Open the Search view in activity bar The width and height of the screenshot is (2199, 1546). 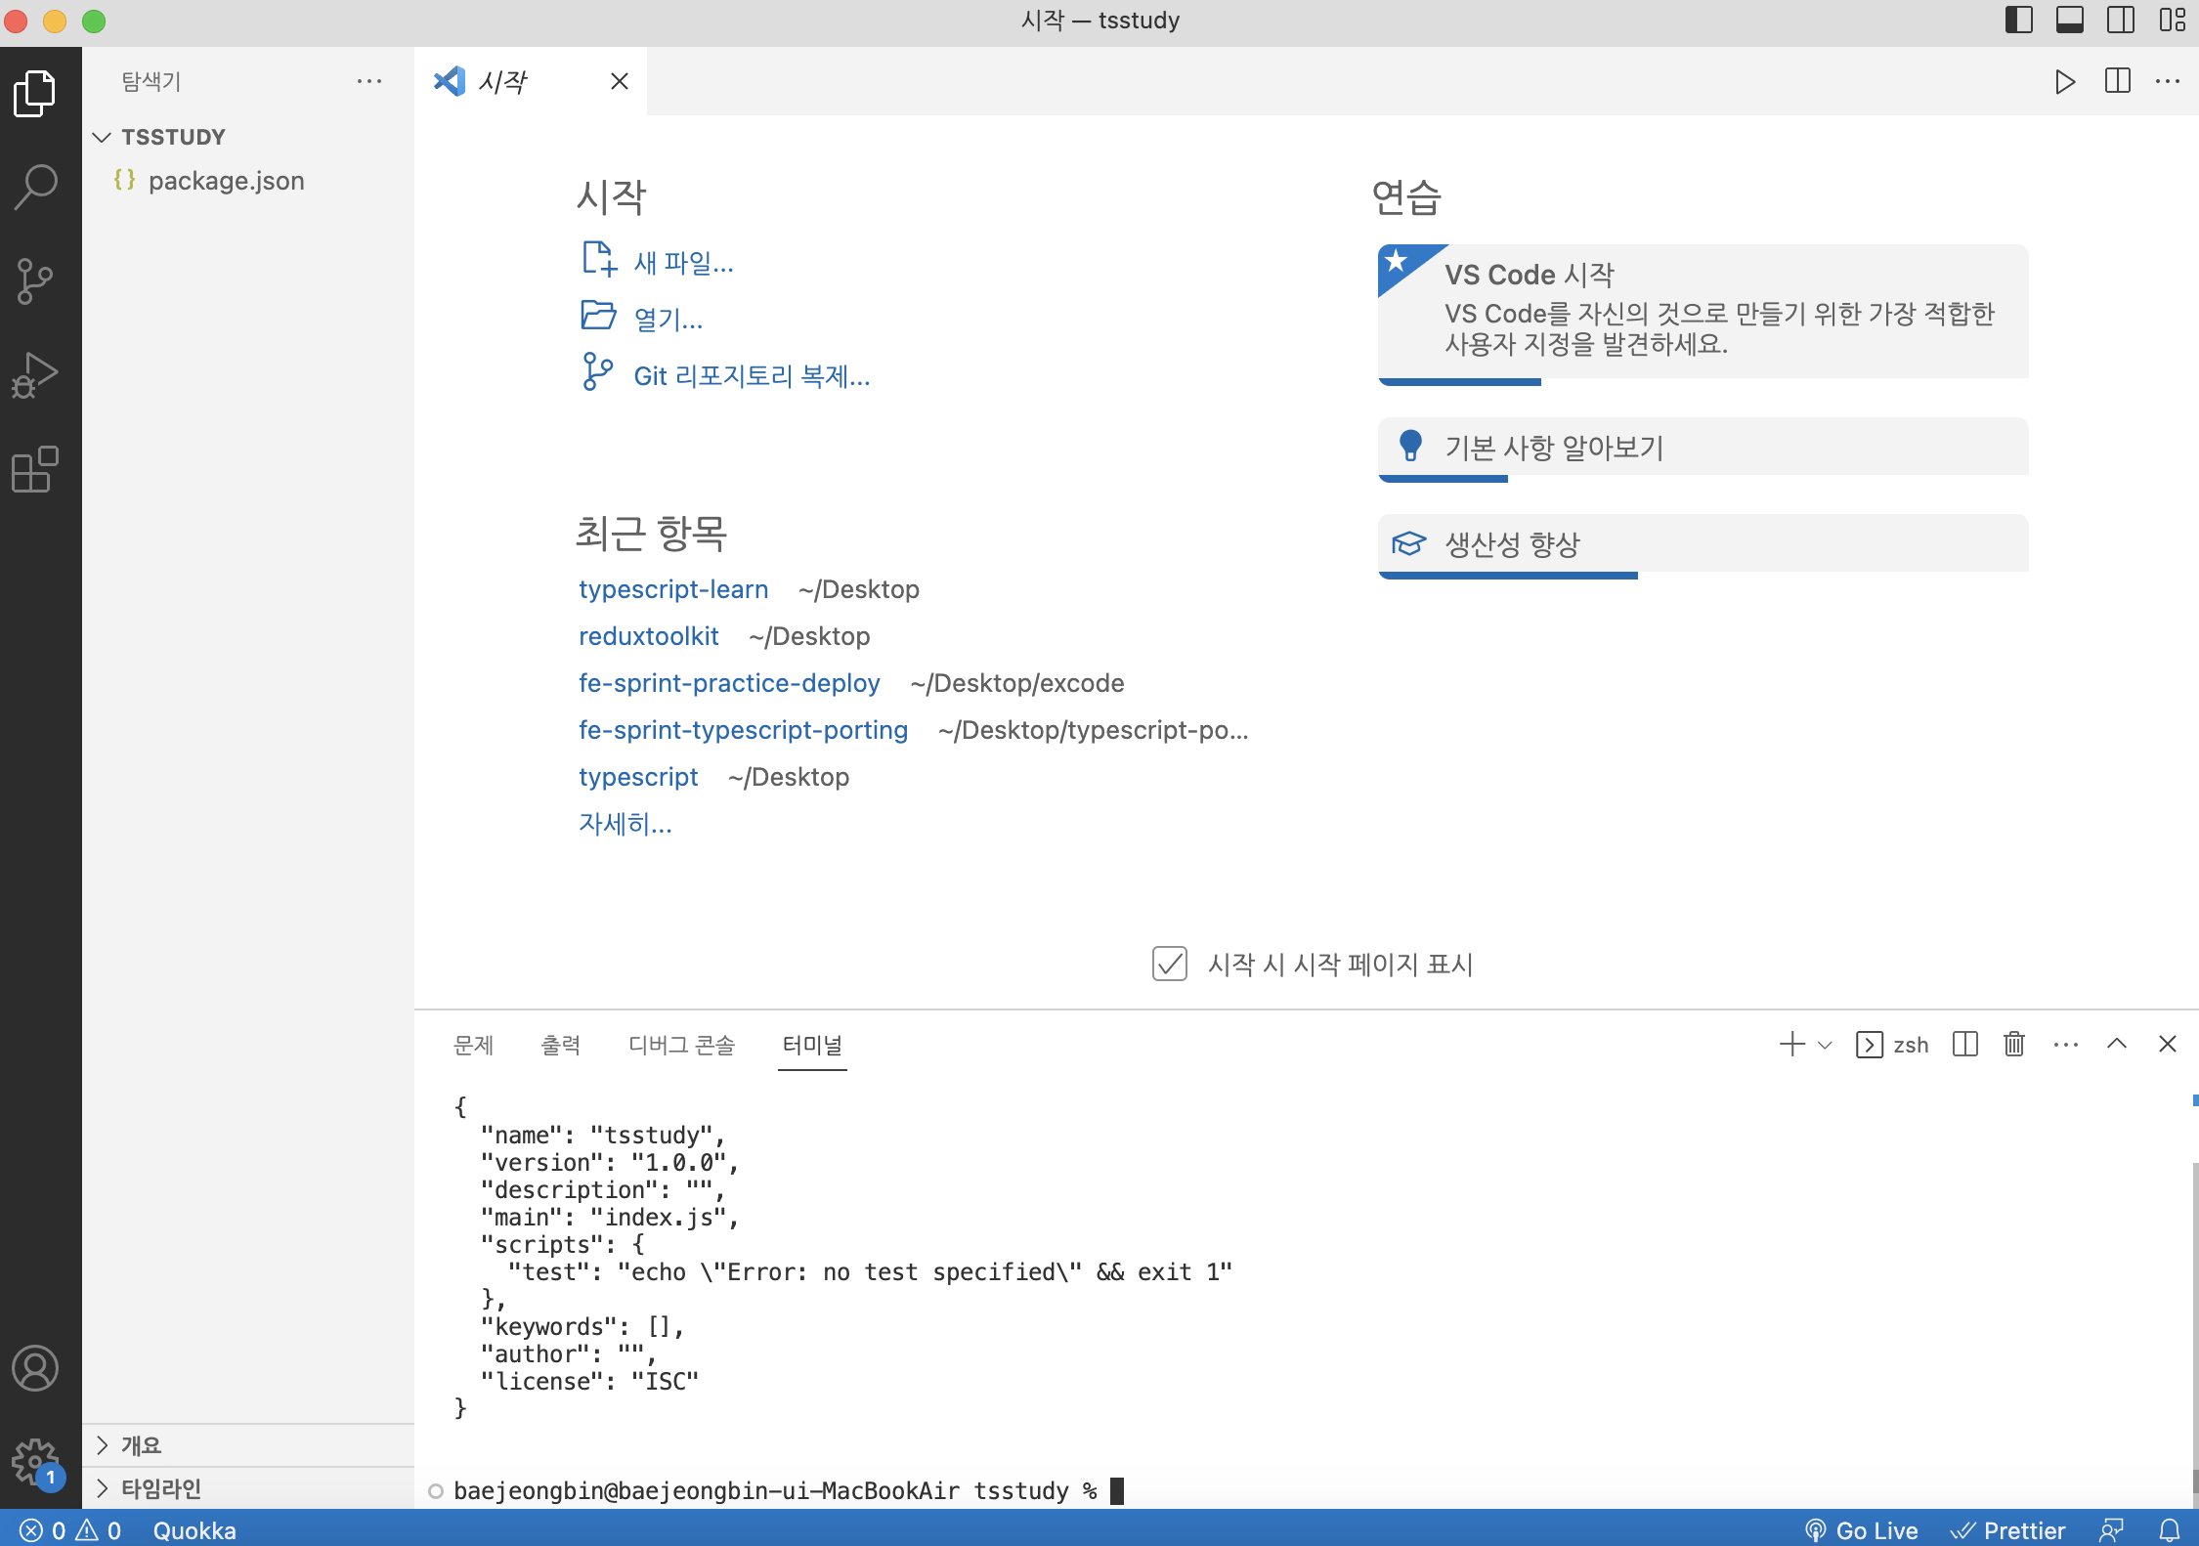click(x=36, y=186)
